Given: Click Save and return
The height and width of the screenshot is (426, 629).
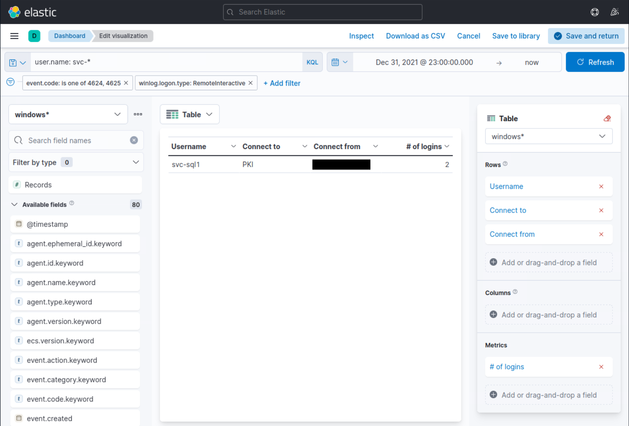Looking at the screenshot, I should (x=586, y=36).
